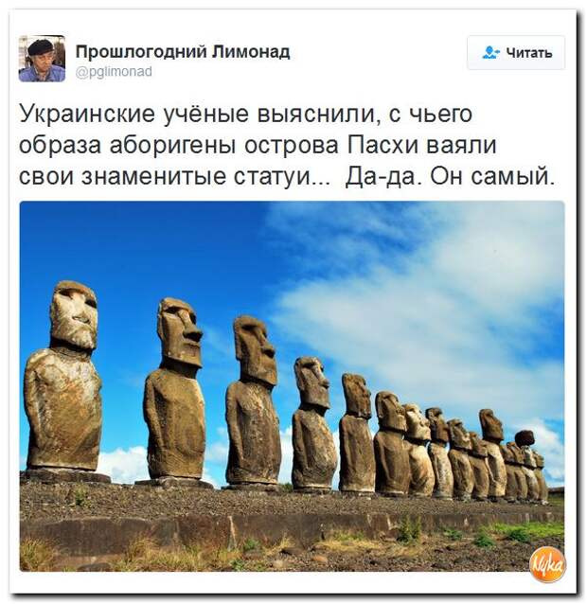This screenshot has height=604, width=587.
Task: Click the third moai statue from left
Action: [253, 400]
